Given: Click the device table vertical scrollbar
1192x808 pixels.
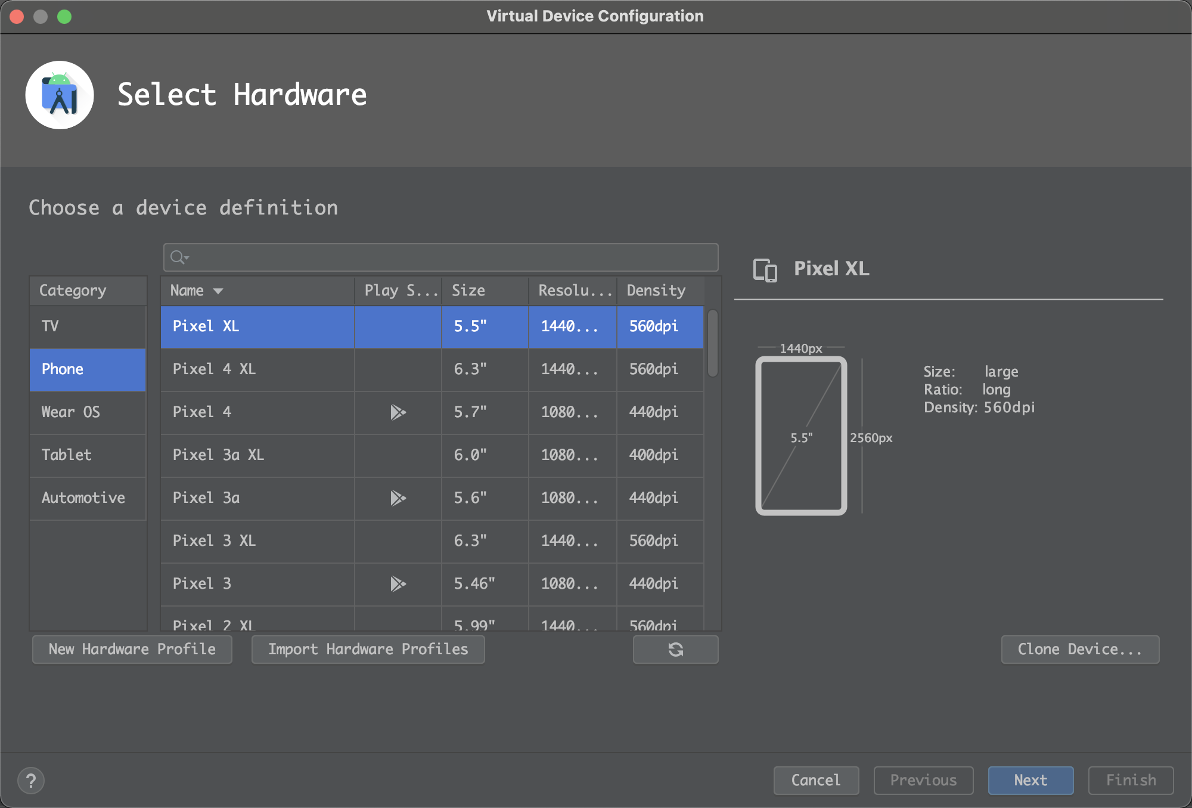Looking at the screenshot, I should point(713,343).
